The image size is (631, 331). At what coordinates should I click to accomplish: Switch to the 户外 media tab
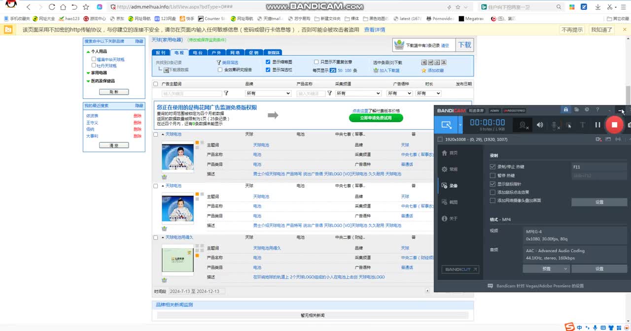216,53
